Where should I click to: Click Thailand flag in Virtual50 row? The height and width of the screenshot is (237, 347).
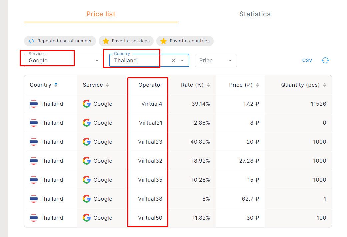pos(34,218)
